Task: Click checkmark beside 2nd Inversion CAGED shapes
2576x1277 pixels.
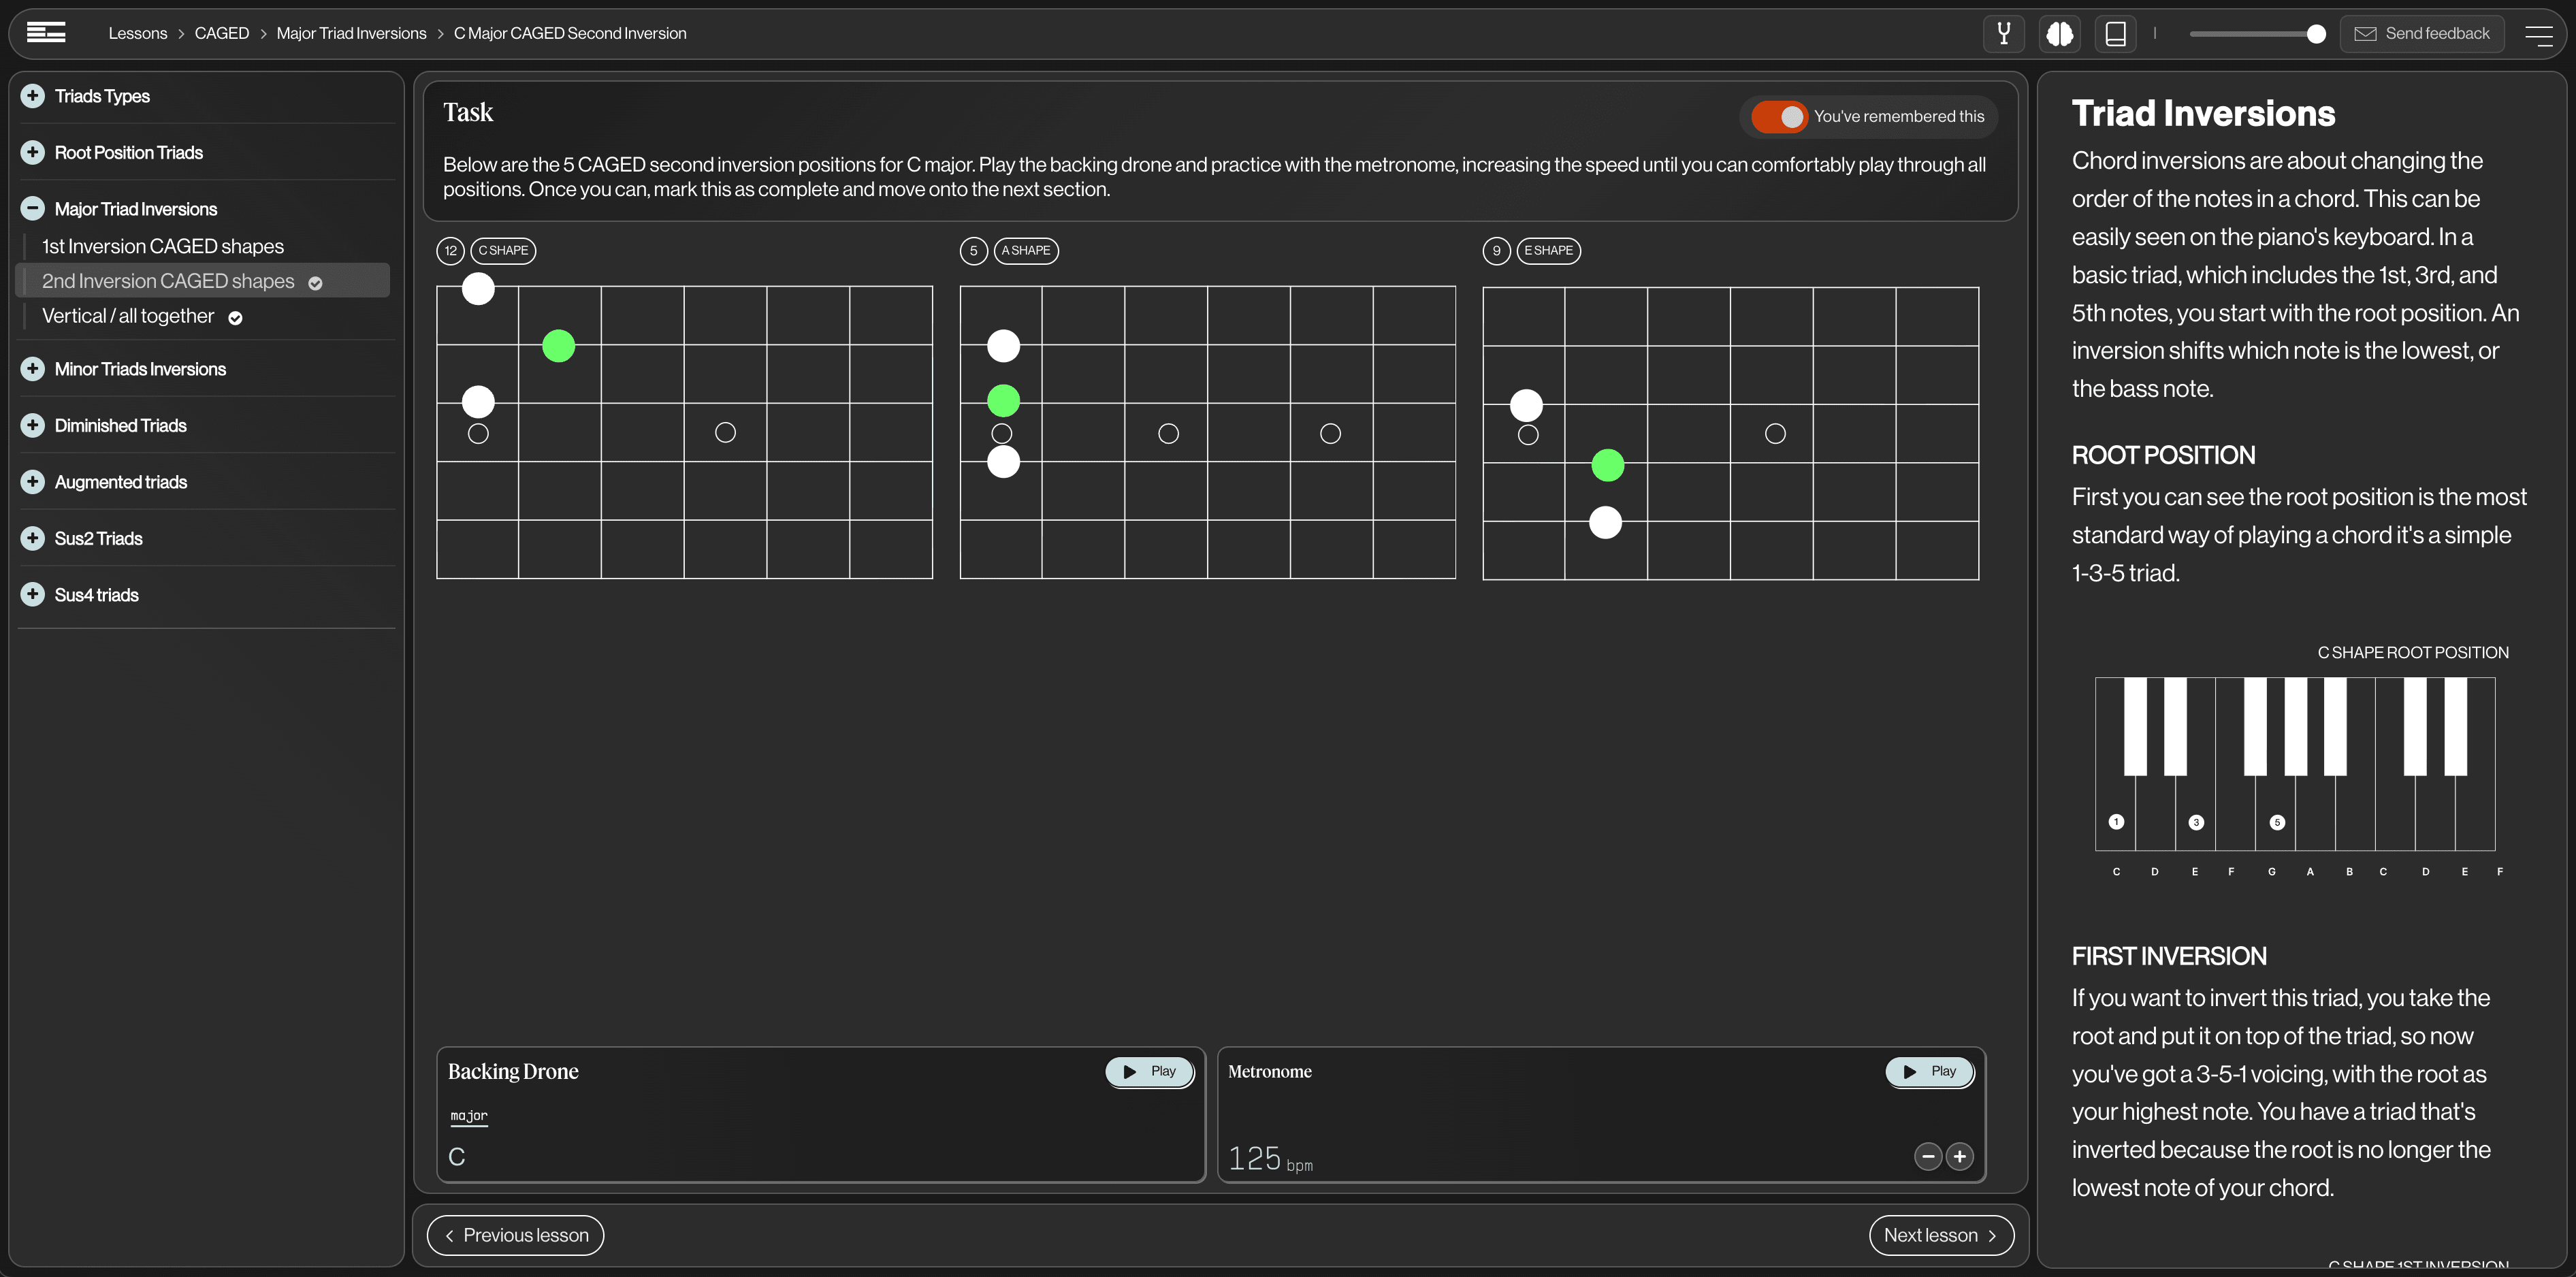Action: (x=315, y=284)
